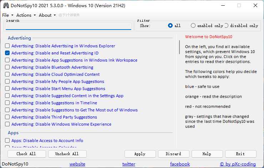264x168 pixels.
Task: Click the DoNotSpy10 binoculars app icon
Action: coord(5,5)
